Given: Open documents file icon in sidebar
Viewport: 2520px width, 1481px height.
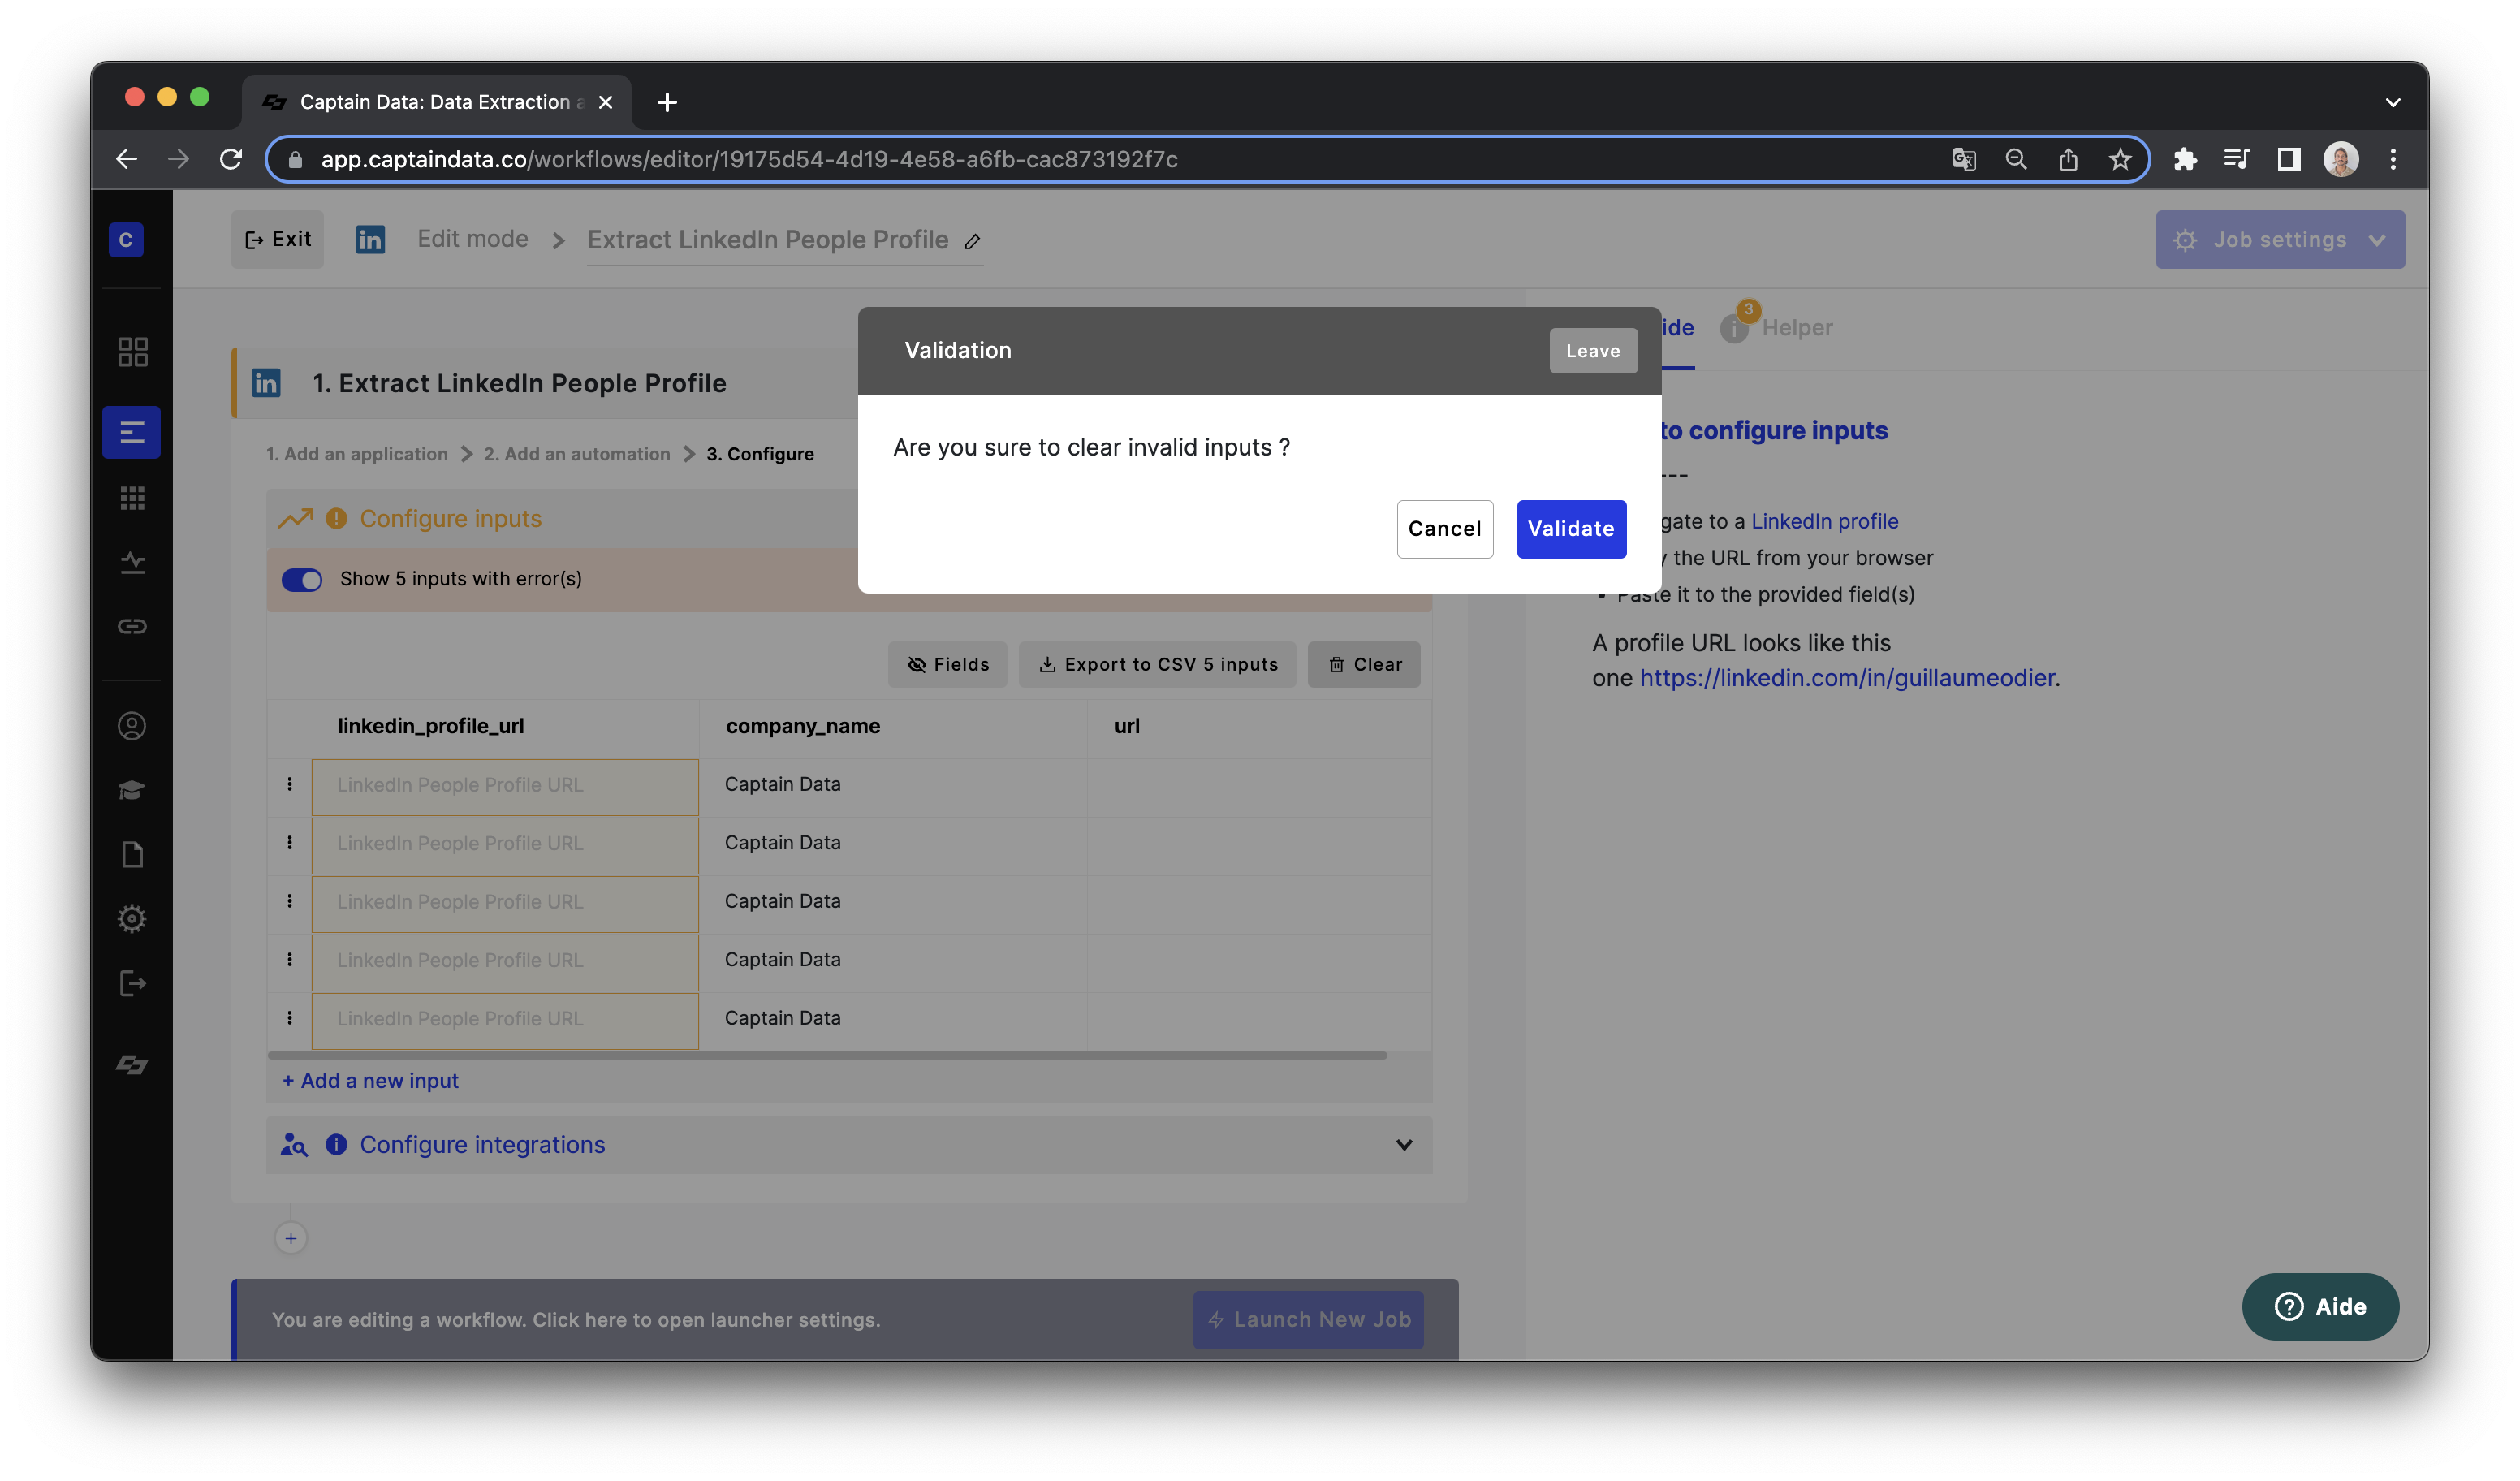Looking at the screenshot, I should [x=132, y=854].
